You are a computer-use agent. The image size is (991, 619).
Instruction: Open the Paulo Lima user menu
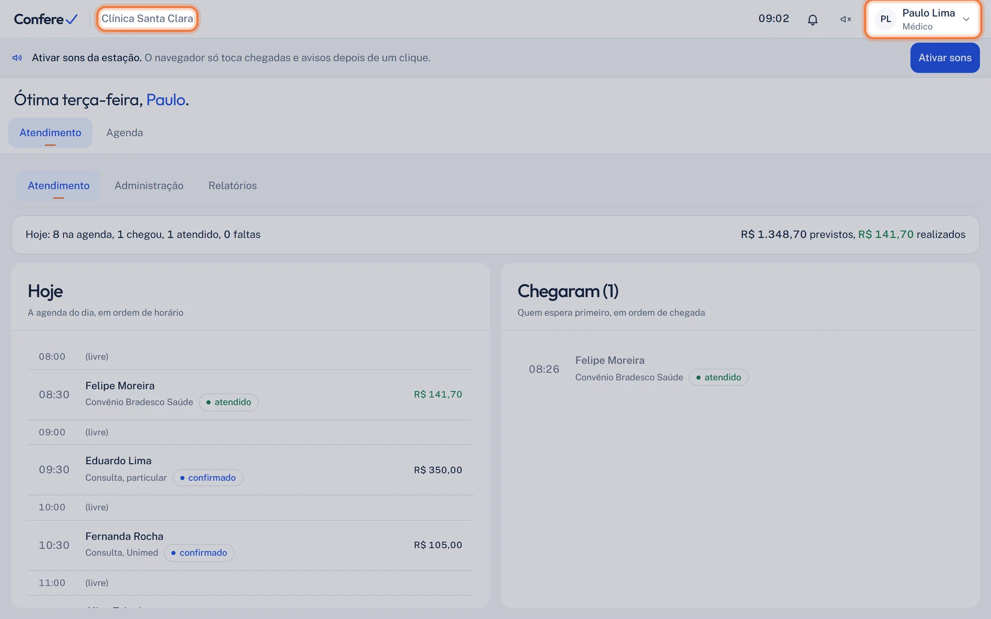(x=923, y=19)
